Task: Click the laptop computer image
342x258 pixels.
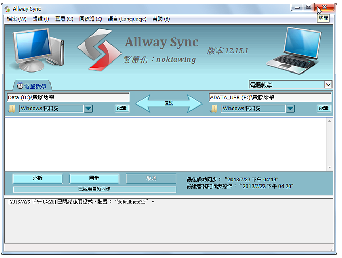Action: click(295, 50)
